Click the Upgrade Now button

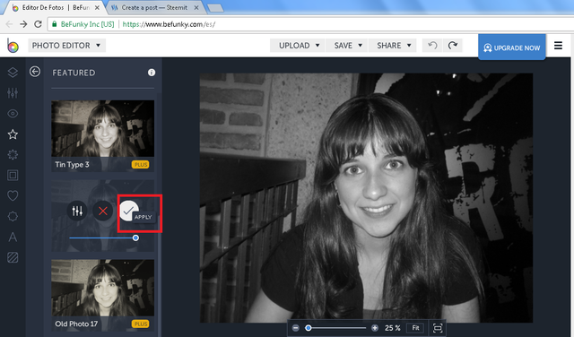512,48
